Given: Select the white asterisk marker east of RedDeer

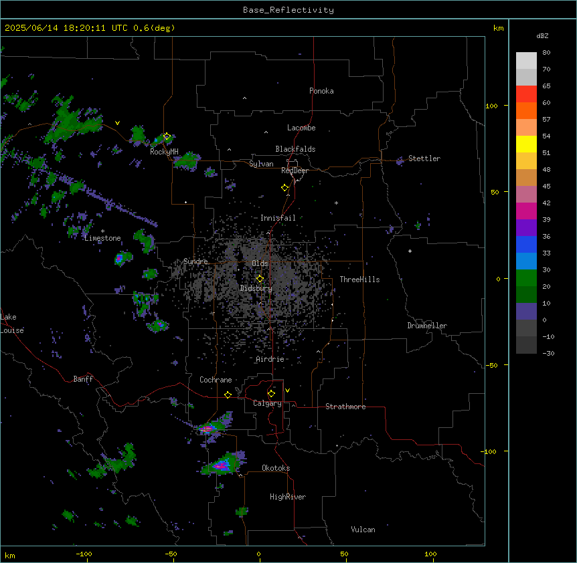Looking at the screenshot, I should pyautogui.click(x=336, y=203).
